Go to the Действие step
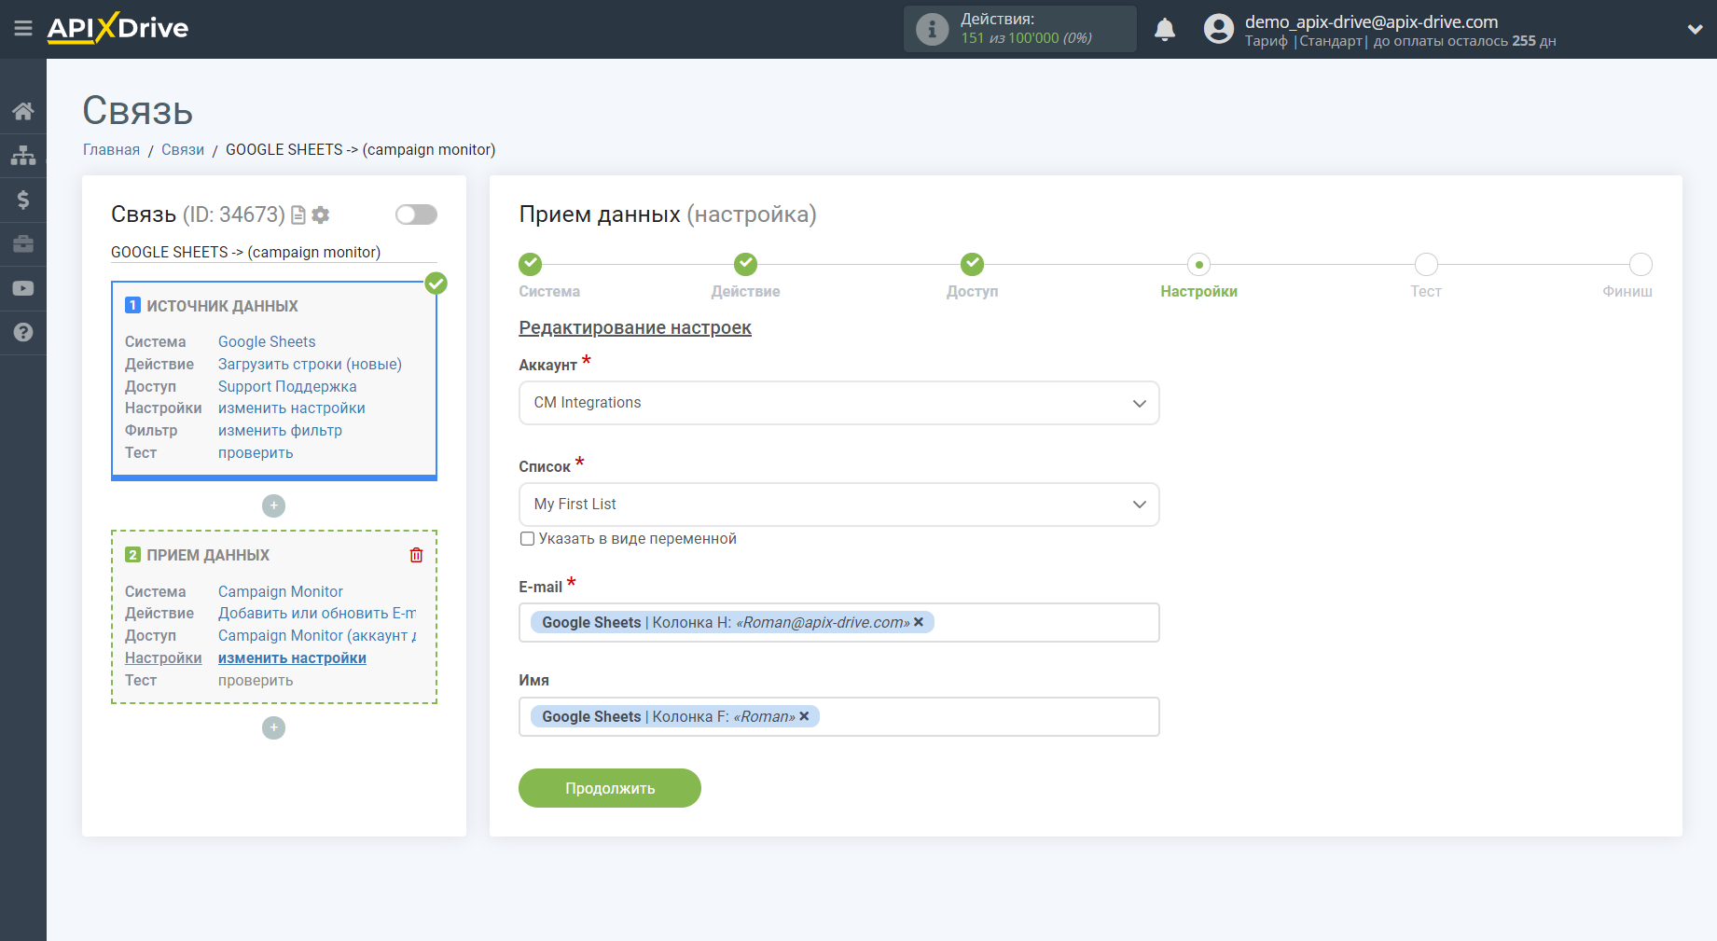1717x941 pixels. point(745,265)
